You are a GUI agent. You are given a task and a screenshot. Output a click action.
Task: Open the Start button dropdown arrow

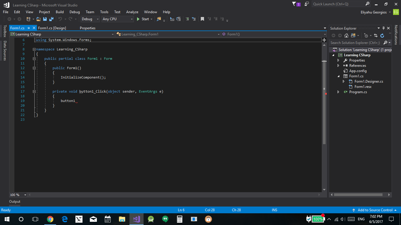(x=151, y=19)
